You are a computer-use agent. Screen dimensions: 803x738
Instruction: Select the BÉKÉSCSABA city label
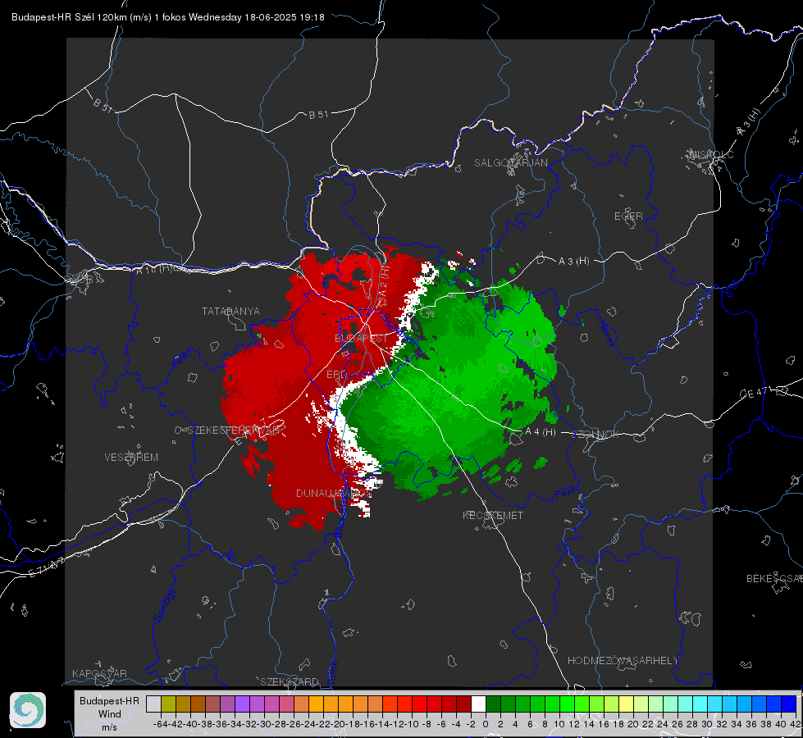[774, 579]
